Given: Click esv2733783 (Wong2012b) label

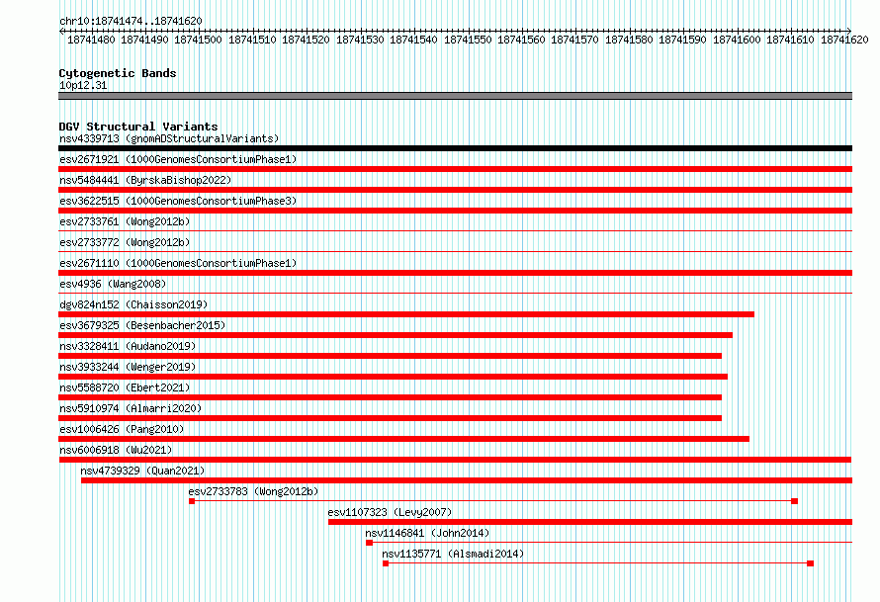Looking at the screenshot, I should 253,491.
